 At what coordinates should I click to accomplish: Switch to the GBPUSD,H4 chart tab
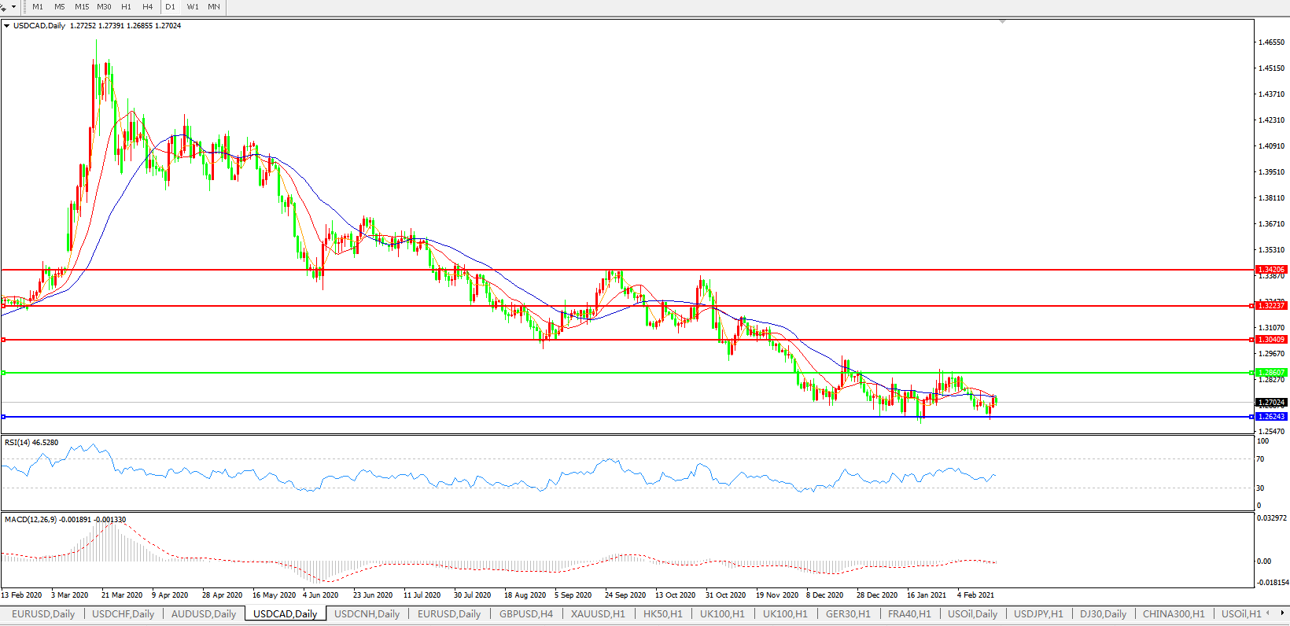click(525, 614)
